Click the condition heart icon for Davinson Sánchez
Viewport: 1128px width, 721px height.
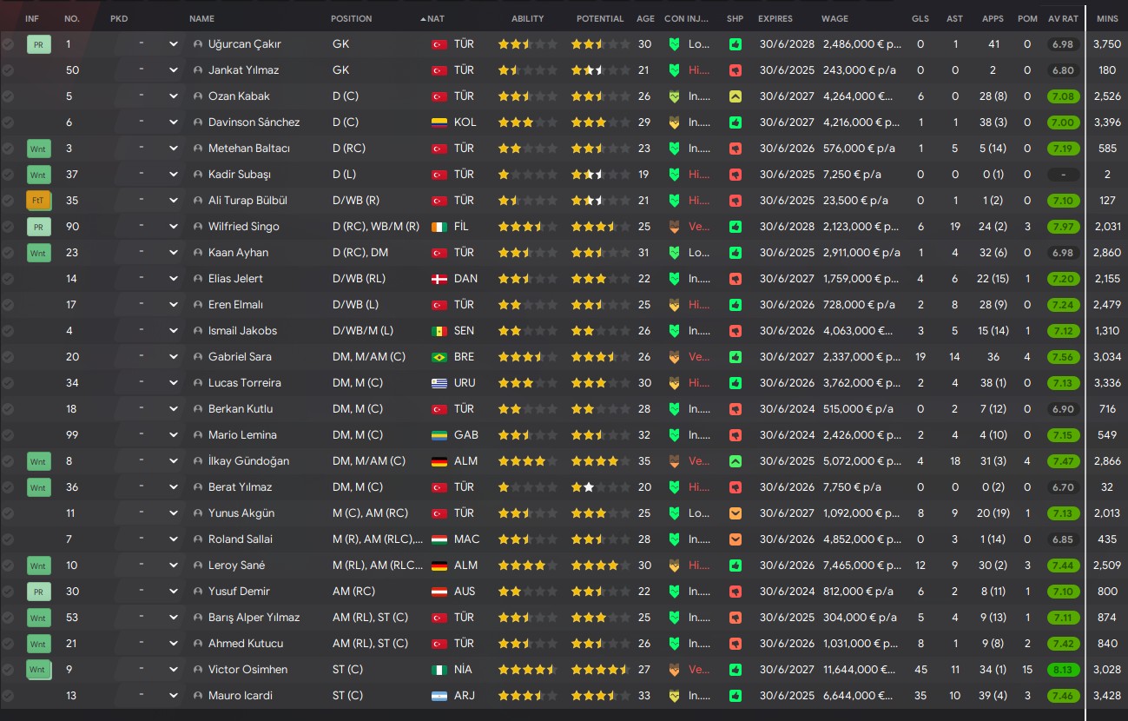point(673,122)
